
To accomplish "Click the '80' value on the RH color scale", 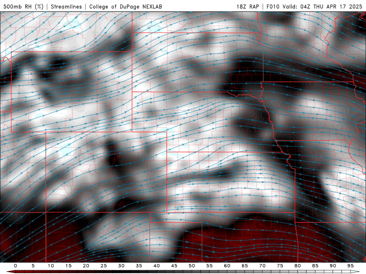I will coord(298,266).
